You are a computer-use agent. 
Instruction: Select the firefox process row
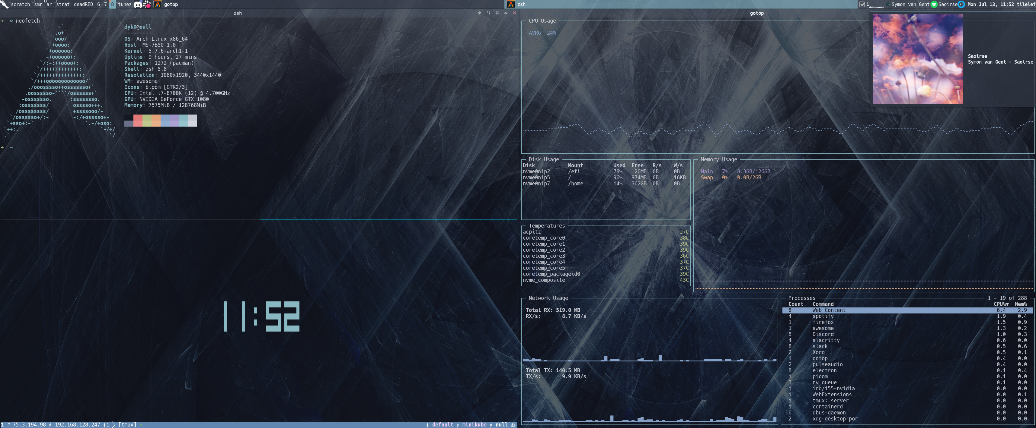pos(907,322)
